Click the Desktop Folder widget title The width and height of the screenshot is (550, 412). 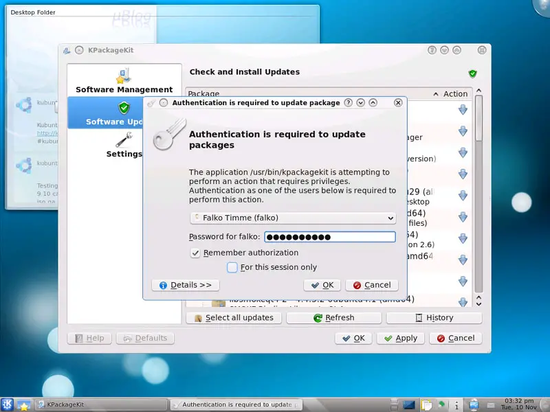click(x=33, y=12)
